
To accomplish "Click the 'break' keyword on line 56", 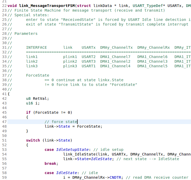I will [51, 163].
